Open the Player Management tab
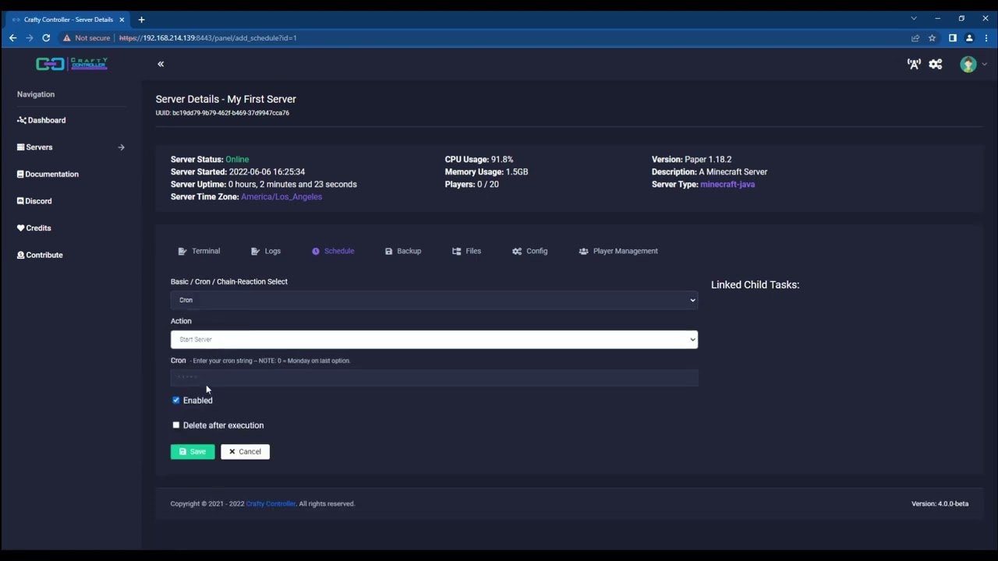The height and width of the screenshot is (561, 998). (618, 251)
